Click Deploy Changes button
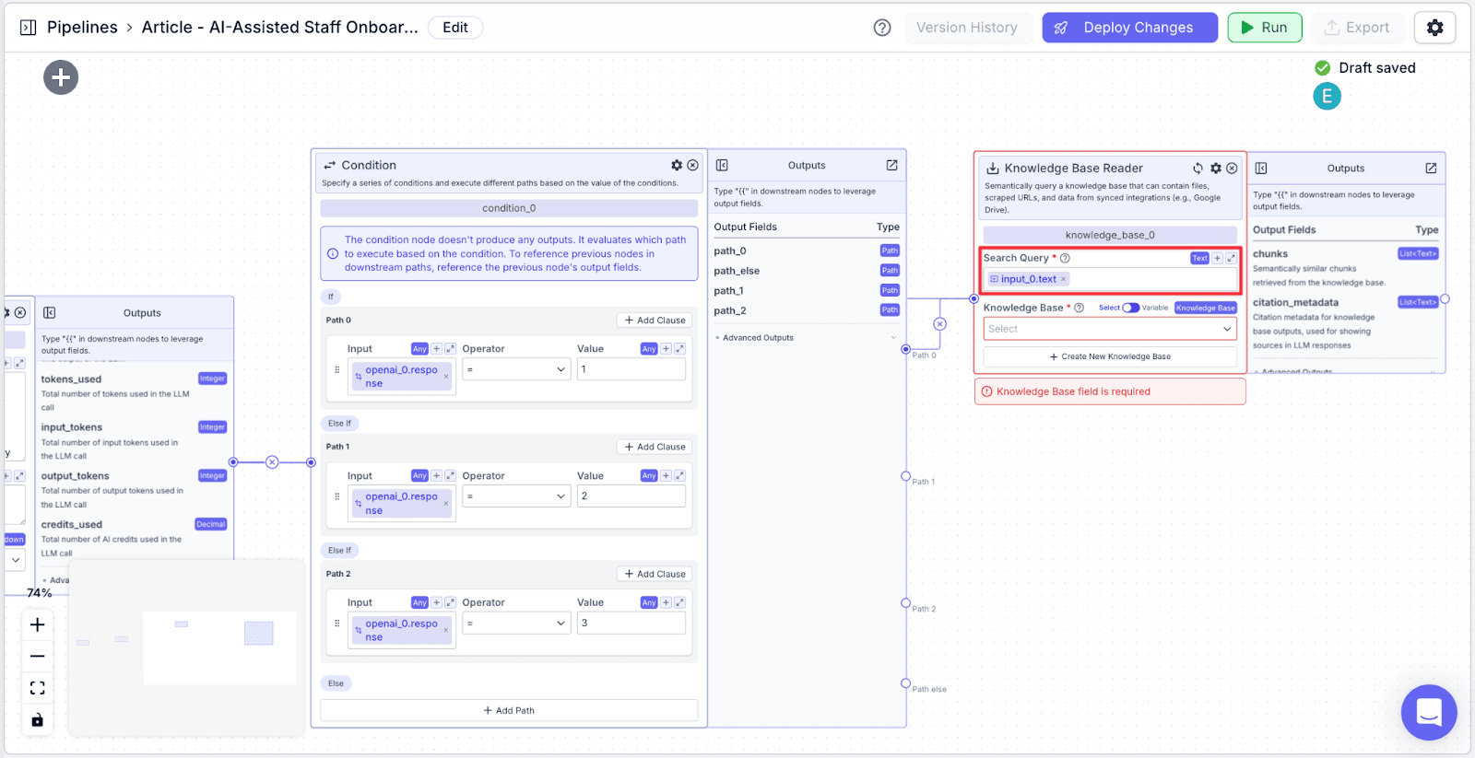1475x758 pixels. [x=1129, y=28]
